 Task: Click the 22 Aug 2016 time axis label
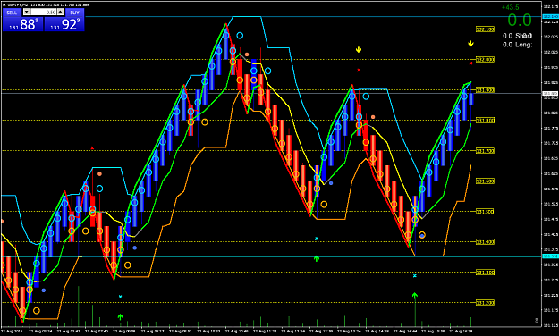coord(12,331)
